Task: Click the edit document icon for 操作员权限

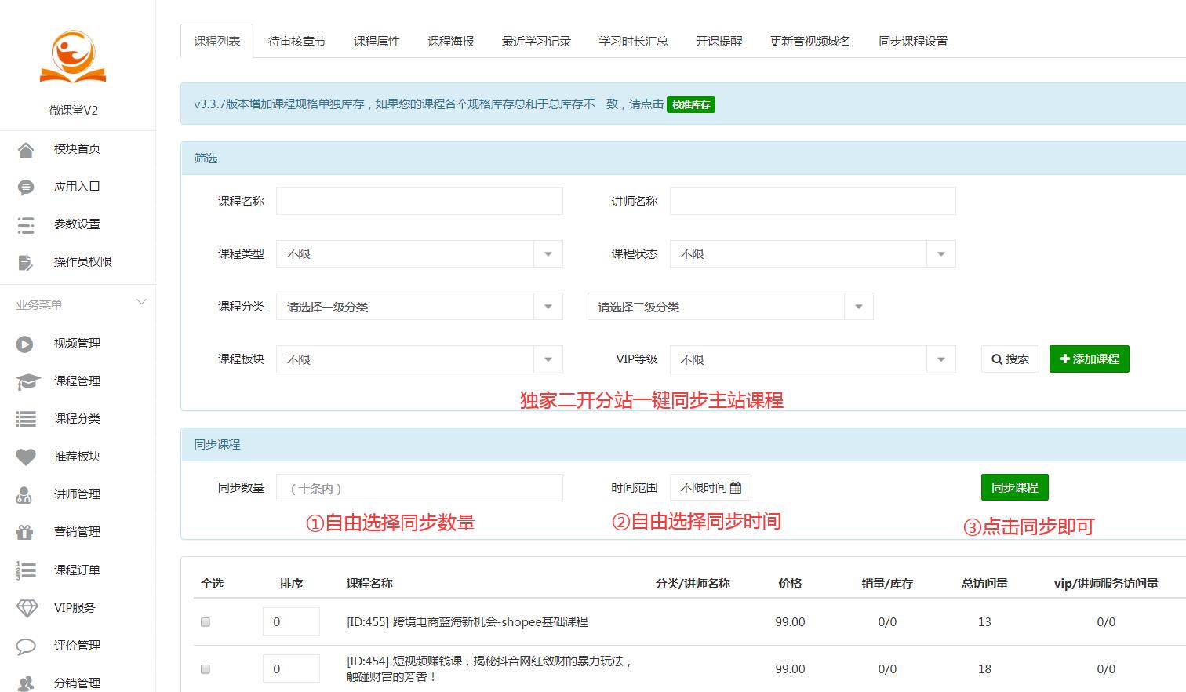Action: click(26, 263)
